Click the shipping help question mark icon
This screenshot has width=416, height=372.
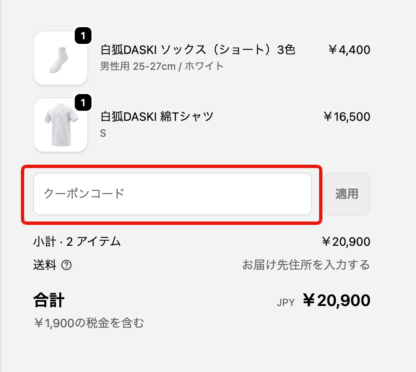click(x=66, y=265)
